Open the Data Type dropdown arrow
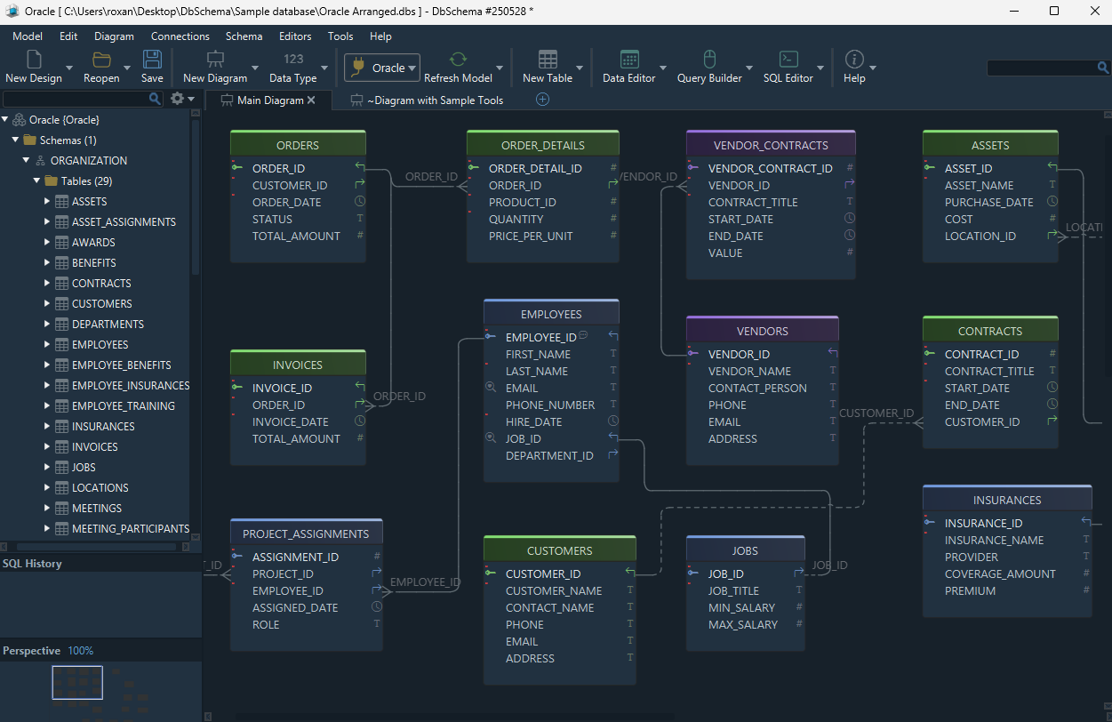 click(x=326, y=68)
